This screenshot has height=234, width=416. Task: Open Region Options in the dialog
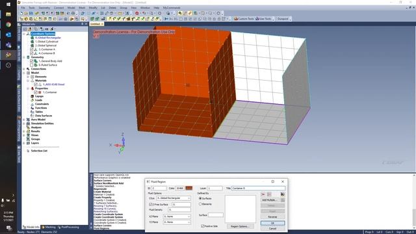click(240, 226)
